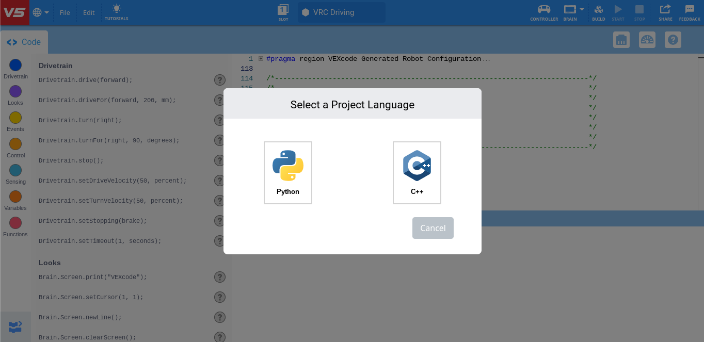
Task: Open the Controller icon
Action: pos(544,12)
